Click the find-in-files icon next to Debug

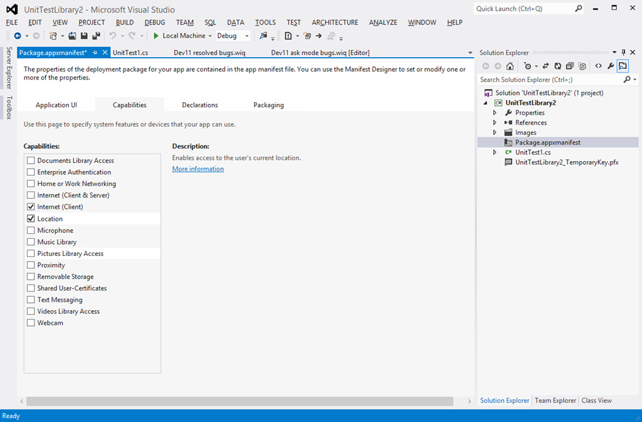(x=263, y=36)
